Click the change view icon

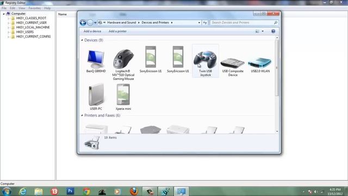point(257,32)
